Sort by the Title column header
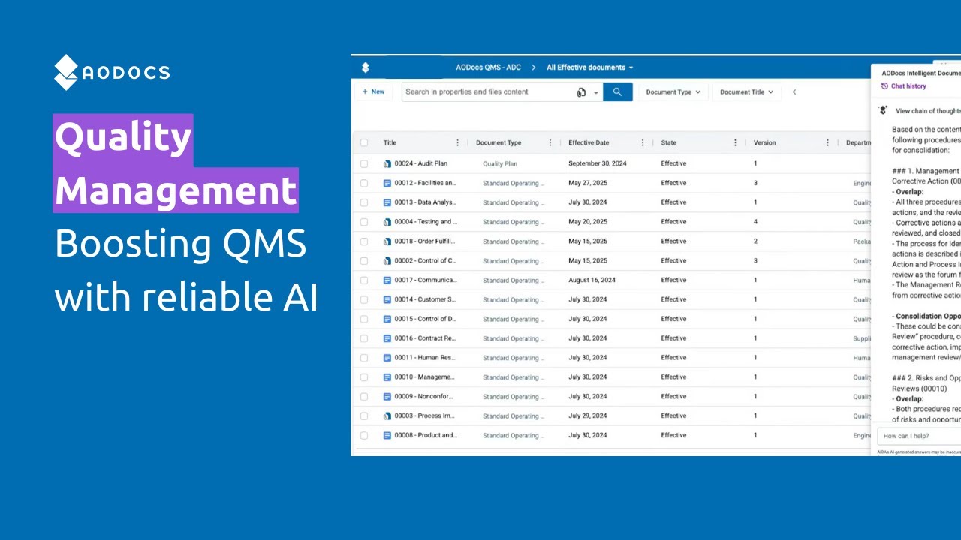The width and height of the screenshot is (961, 540). (x=390, y=142)
